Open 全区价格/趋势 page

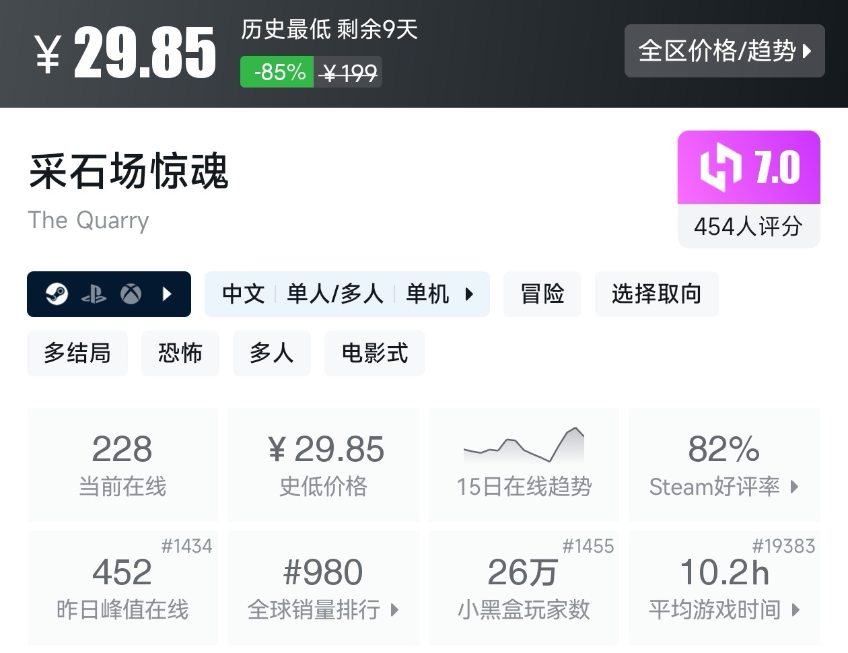coord(725,51)
